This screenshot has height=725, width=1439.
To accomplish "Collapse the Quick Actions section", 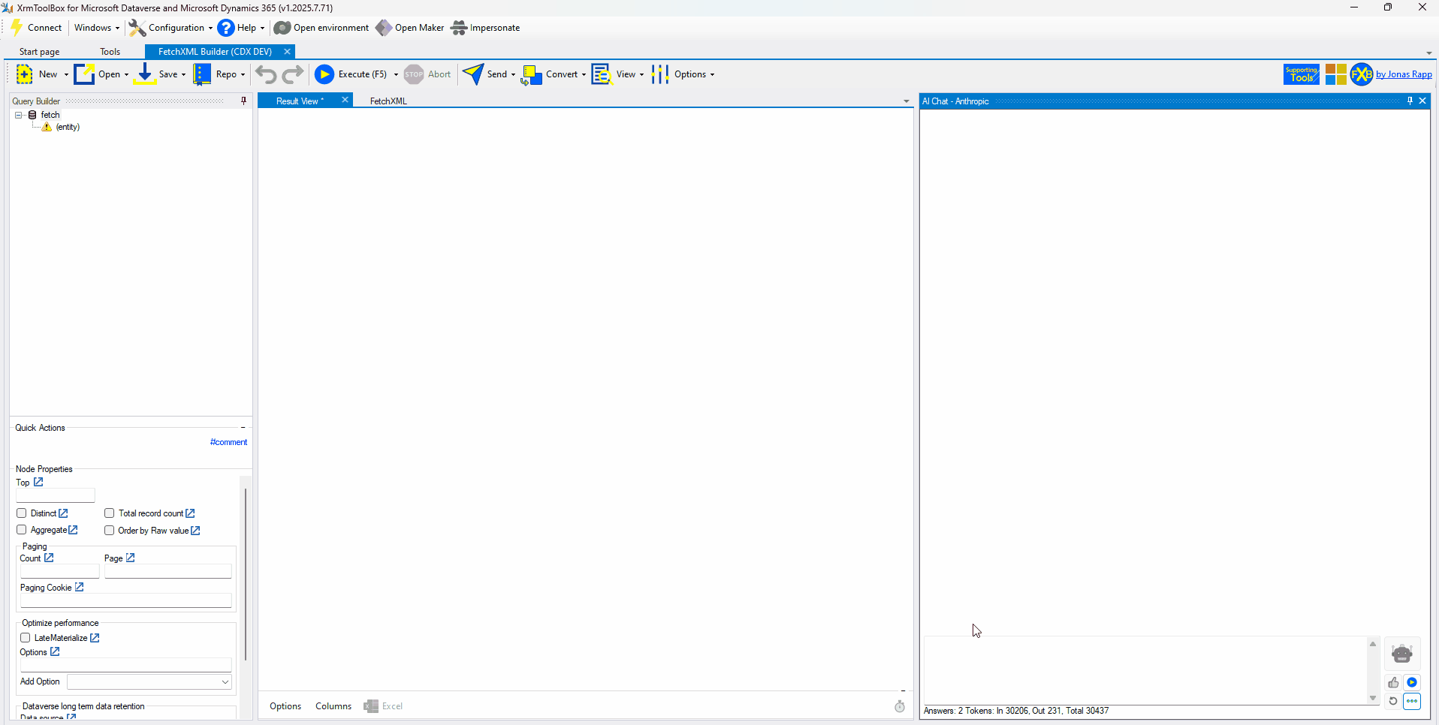I will pos(243,427).
